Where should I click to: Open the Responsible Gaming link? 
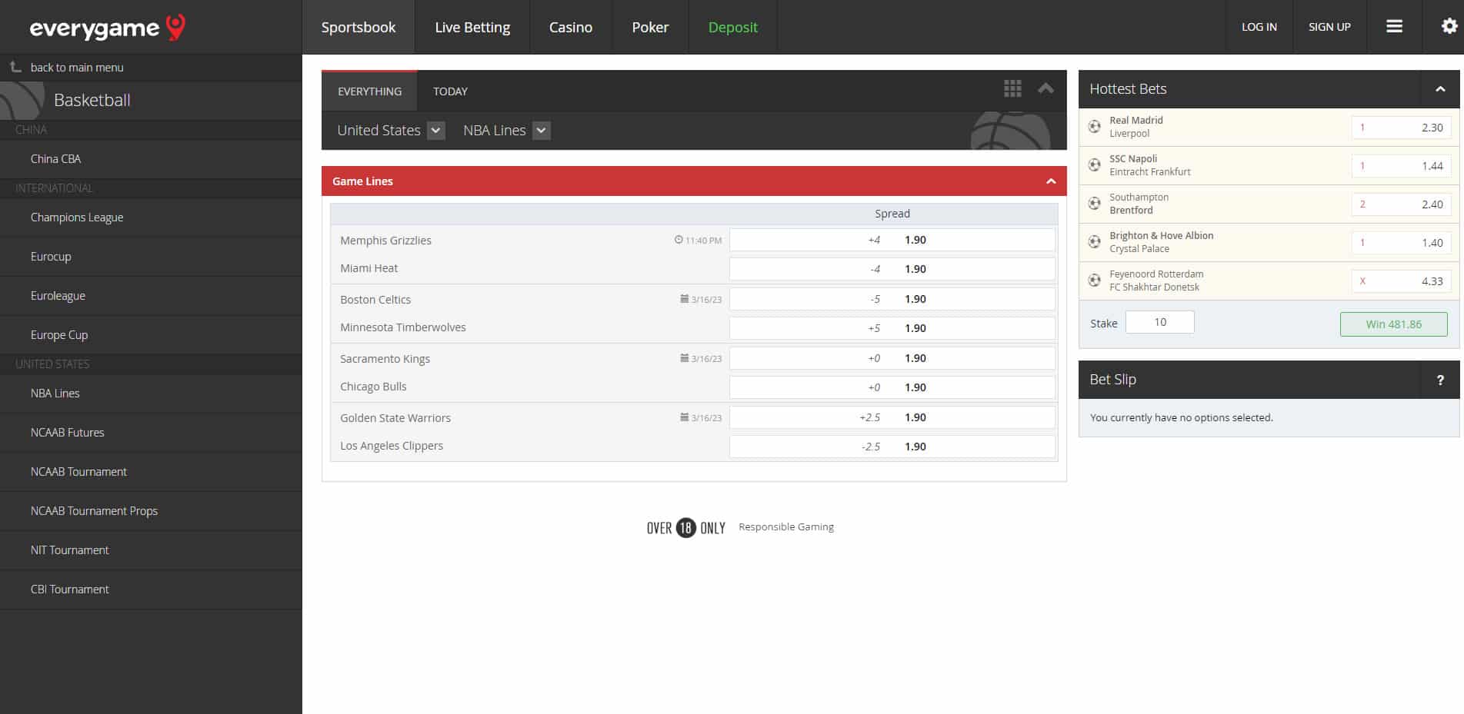pyautogui.click(x=785, y=527)
